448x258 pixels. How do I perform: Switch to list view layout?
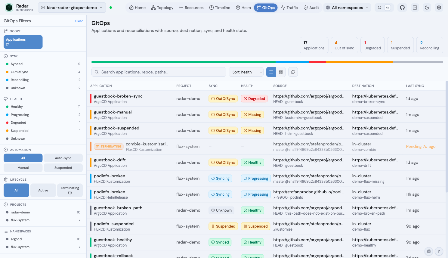271,72
